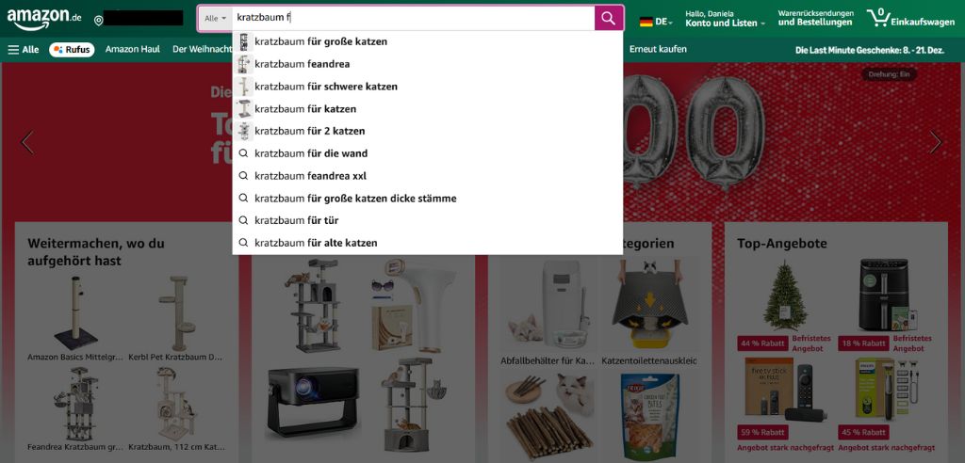Click in the search field with 'kratzbaum f'
Viewport: 965px width, 463px height.
click(x=413, y=19)
